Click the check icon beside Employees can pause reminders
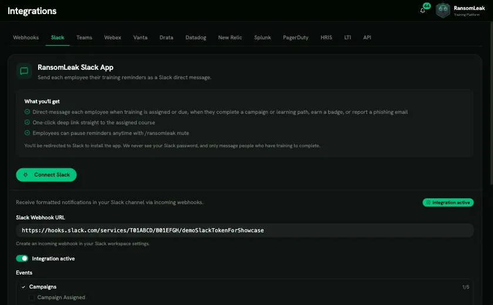 pyautogui.click(x=28, y=133)
